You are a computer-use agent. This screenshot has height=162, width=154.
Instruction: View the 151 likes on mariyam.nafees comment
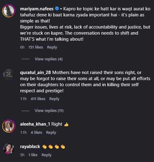coord(36,47)
